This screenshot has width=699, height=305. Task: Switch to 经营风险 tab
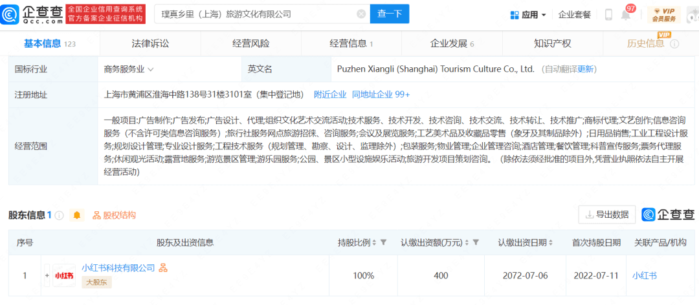(x=251, y=44)
